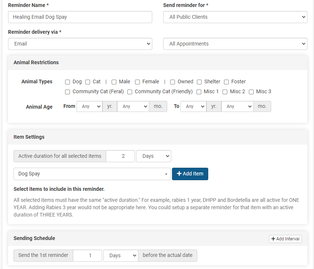Open the To age months dropdown
This screenshot has height=269, width=314.
(x=237, y=106)
